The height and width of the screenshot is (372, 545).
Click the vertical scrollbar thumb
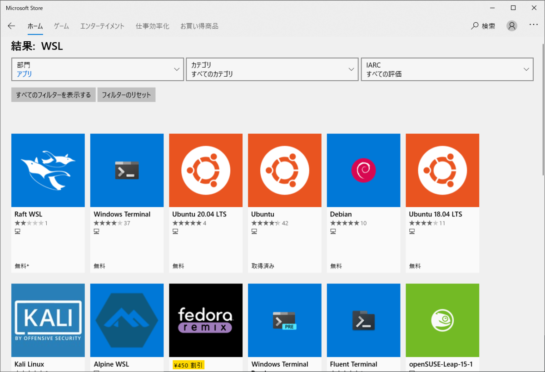click(543, 109)
